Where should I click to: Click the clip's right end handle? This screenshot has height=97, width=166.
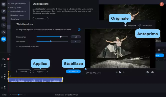[x=63, y=79]
